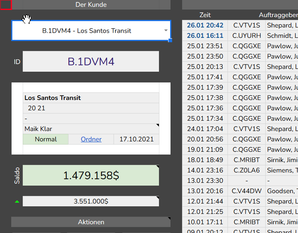Viewport: 298px width, 233px height.
Task: Select time cell 18.01 18:49
Action: coord(205,160)
